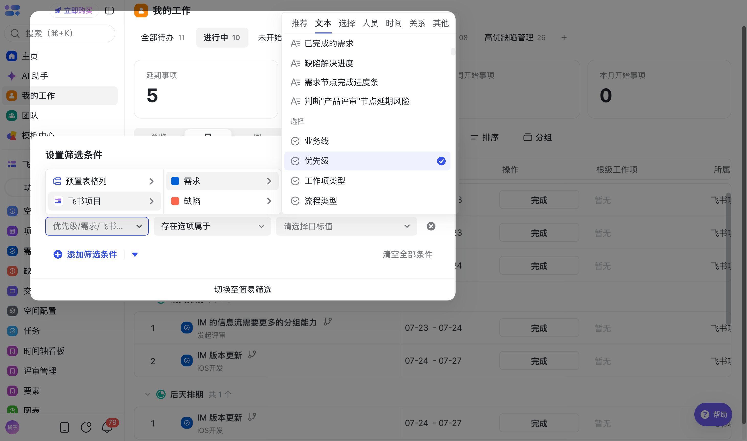Open notifications bell with 79 badge
The image size is (747, 441).
click(107, 427)
